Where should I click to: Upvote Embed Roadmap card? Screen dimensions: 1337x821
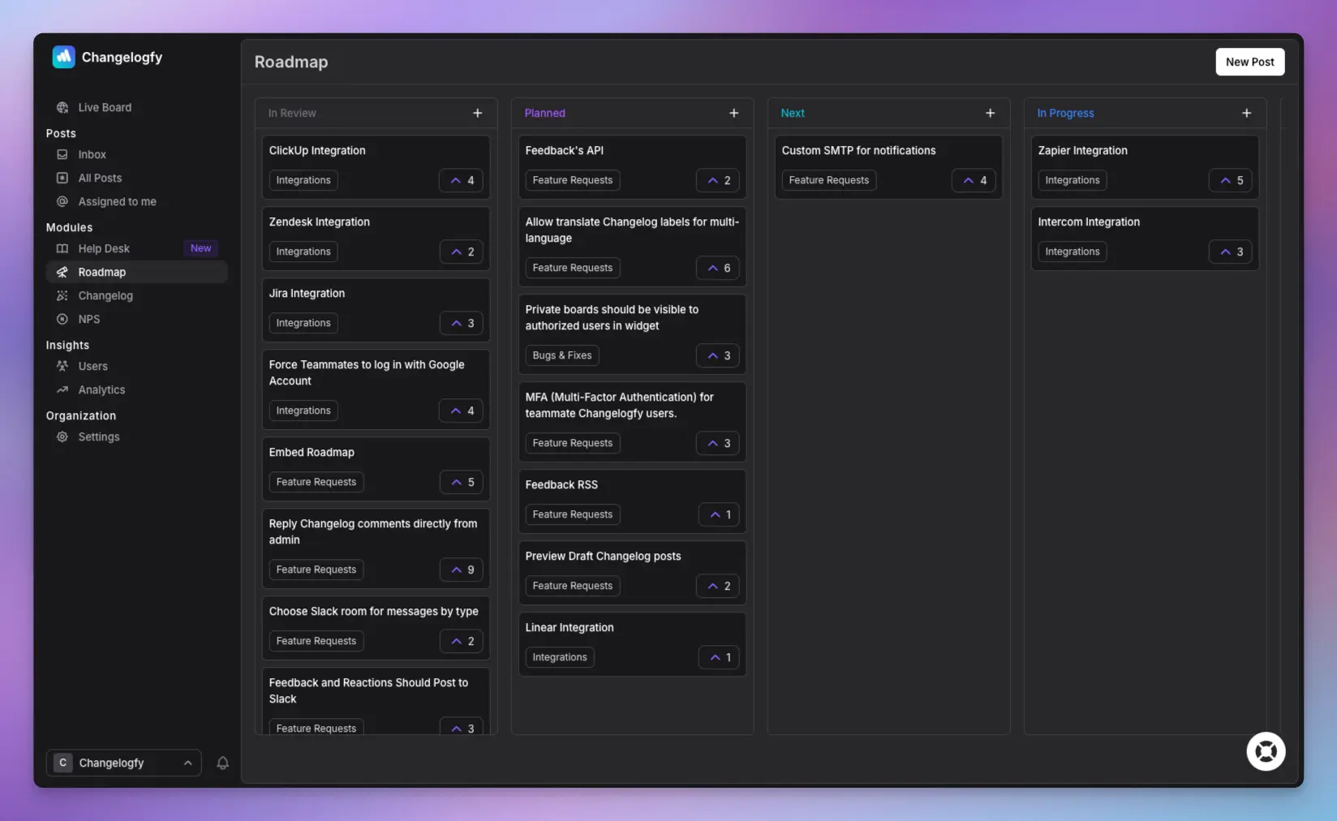point(462,482)
